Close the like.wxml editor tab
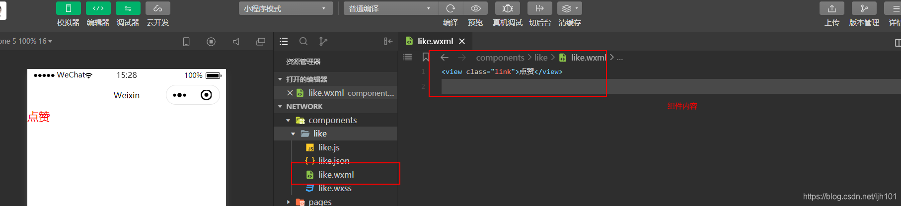The image size is (901, 206). (x=462, y=41)
